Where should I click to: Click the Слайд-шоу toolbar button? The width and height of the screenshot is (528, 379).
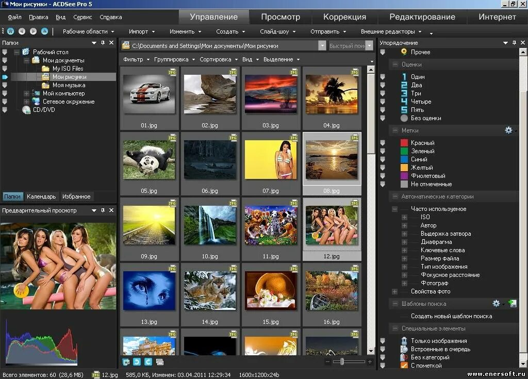pyautogui.click(x=277, y=31)
